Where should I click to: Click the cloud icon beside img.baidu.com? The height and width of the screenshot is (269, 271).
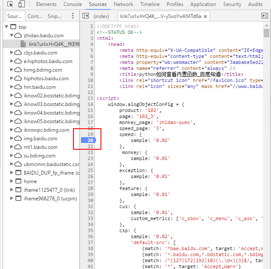[18, 139]
